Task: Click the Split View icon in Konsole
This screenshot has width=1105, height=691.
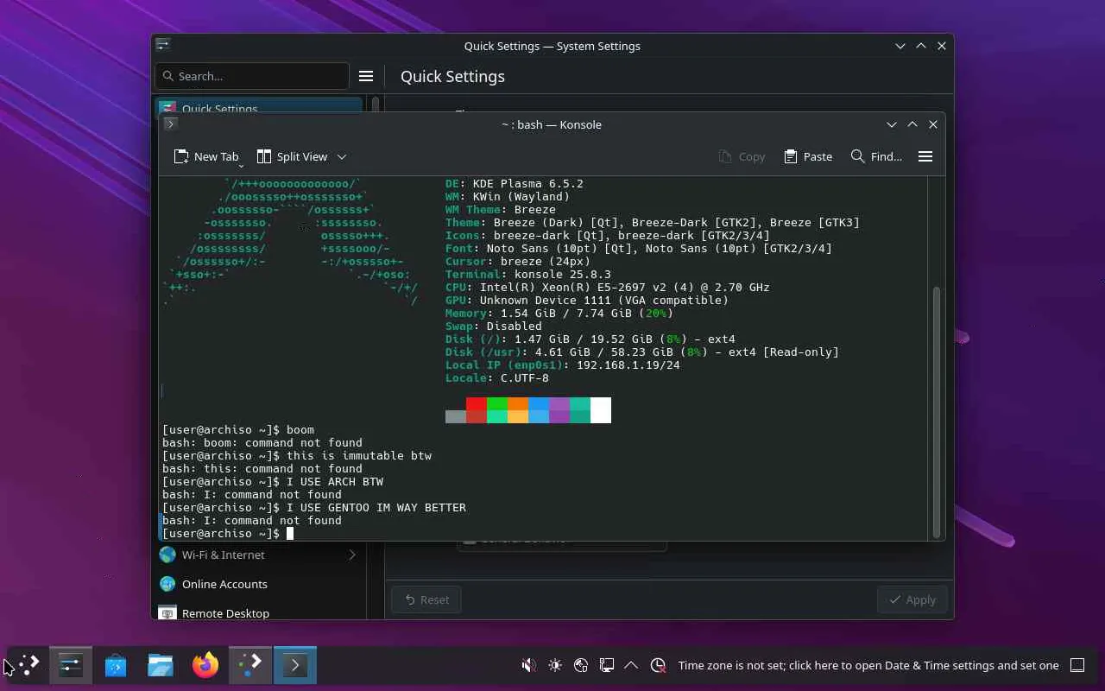Action: [264, 156]
